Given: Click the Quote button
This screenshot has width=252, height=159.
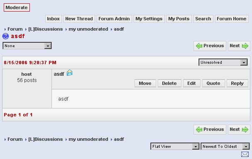Looking at the screenshot, I should 213,83.
